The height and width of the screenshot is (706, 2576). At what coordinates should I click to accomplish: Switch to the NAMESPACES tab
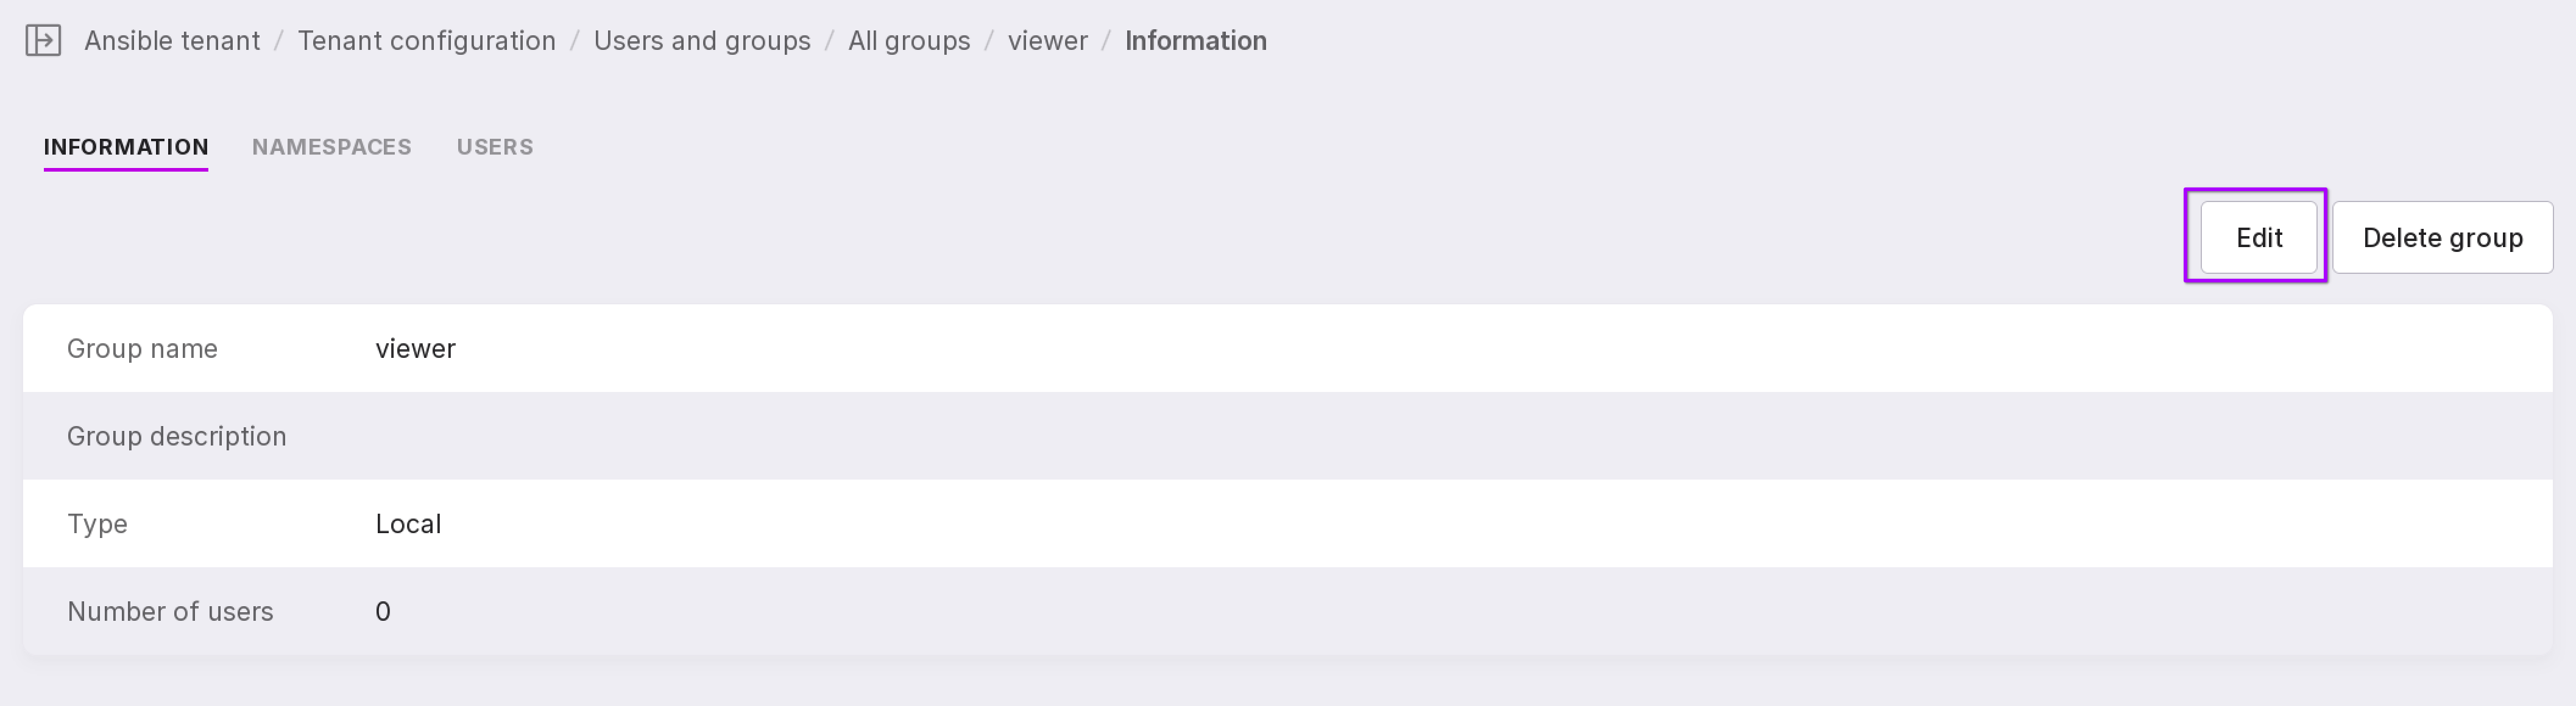pyautogui.click(x=331, y=147)
